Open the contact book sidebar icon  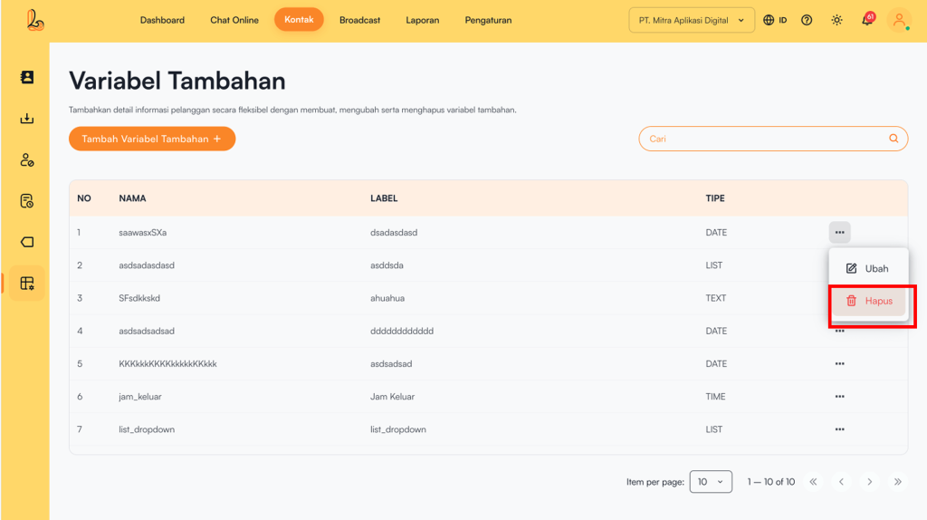coord(27,78)
